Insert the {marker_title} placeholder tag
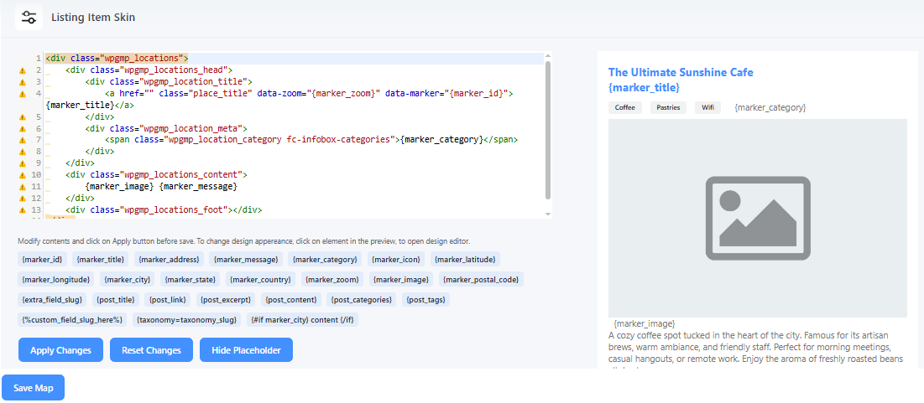Image resolution: width=924 pixels, height=403 pixels. pos(101,260)
